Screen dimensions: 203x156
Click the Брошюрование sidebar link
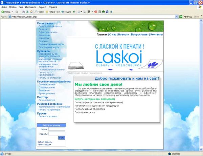click(x=47, y=93)
